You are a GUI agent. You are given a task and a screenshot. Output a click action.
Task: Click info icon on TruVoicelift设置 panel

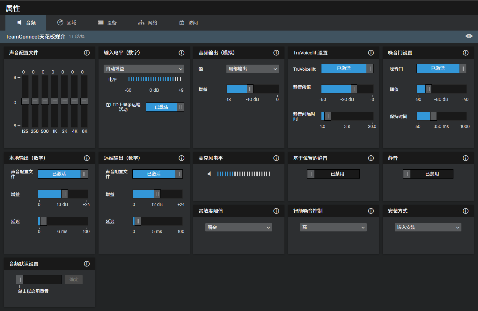371,53
